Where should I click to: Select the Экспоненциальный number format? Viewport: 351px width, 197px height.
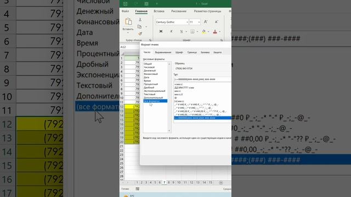point(155,91)
